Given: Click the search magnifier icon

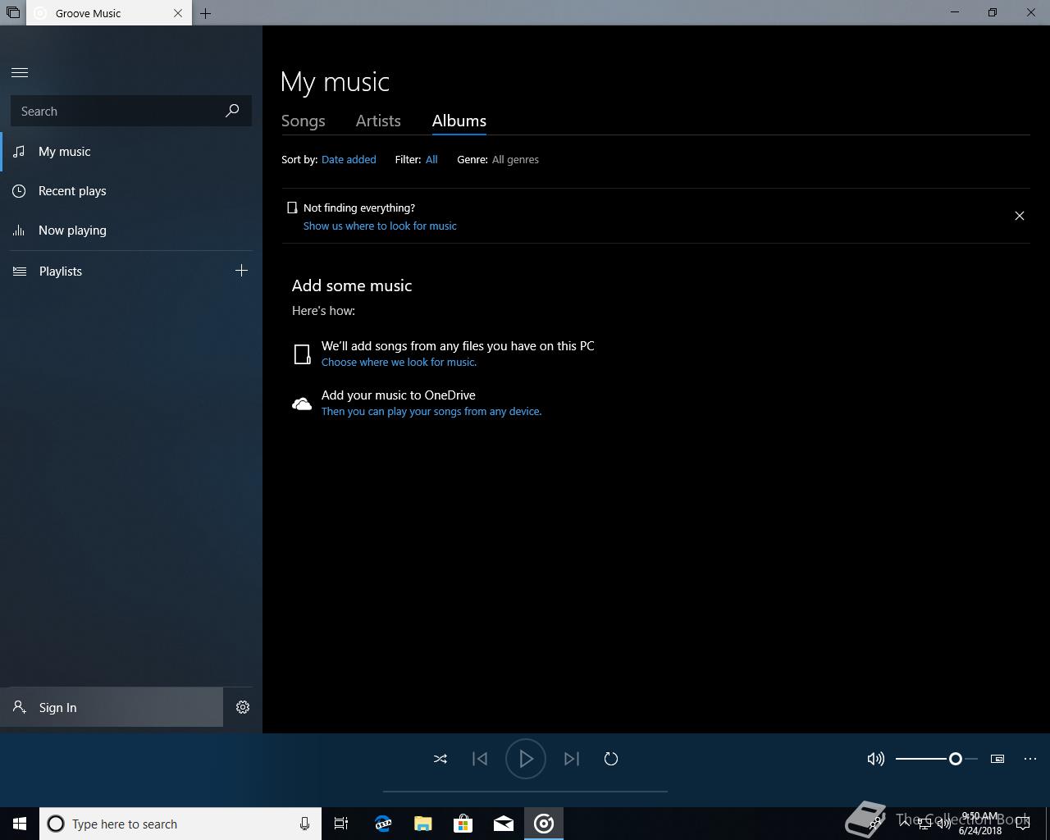Looking at the screenshot, I should [232, 111].
